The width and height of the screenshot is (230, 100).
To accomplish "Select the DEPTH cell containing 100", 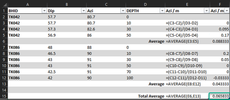I will point(145,78).
